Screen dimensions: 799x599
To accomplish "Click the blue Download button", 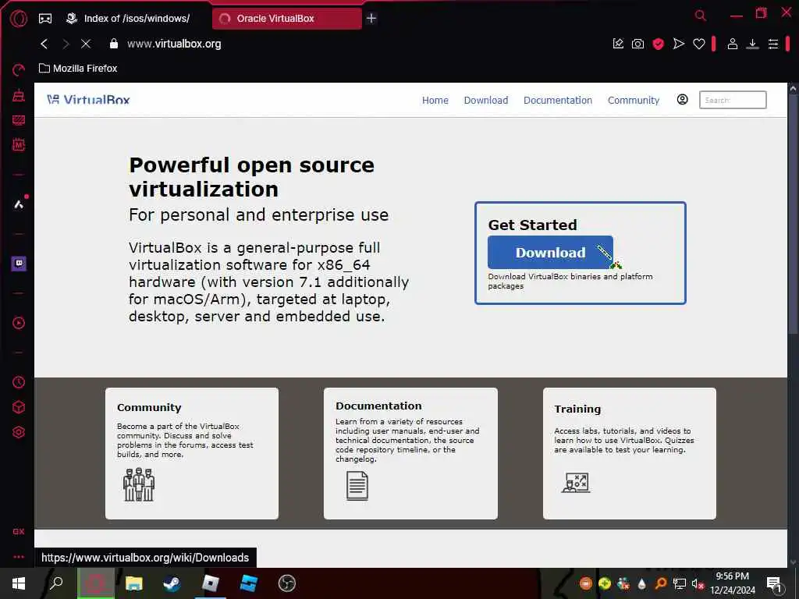I will (550, 252).
